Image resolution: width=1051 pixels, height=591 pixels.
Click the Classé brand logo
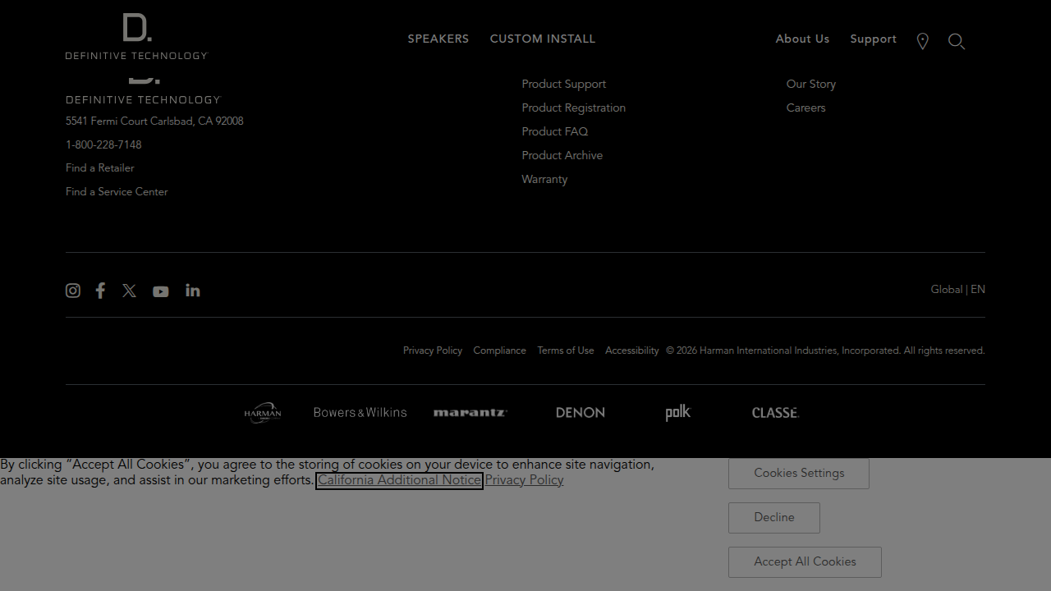point(775,412)
